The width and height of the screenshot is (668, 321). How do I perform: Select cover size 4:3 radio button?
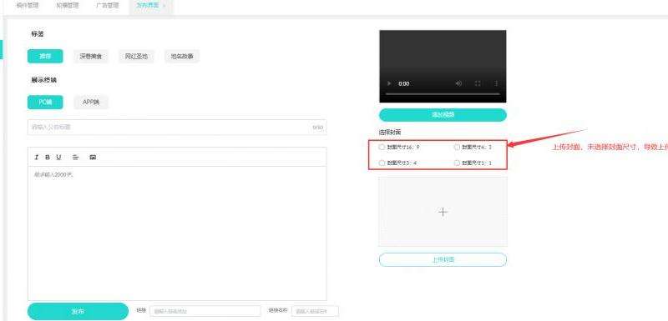457,147
